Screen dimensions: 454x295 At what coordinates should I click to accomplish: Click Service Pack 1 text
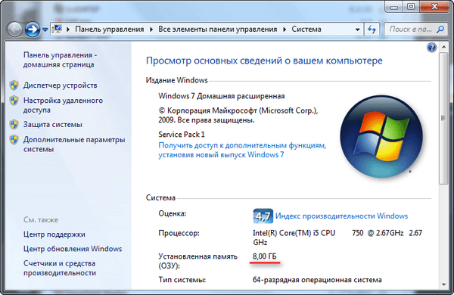pyautogui.click(x=182, y=135)
